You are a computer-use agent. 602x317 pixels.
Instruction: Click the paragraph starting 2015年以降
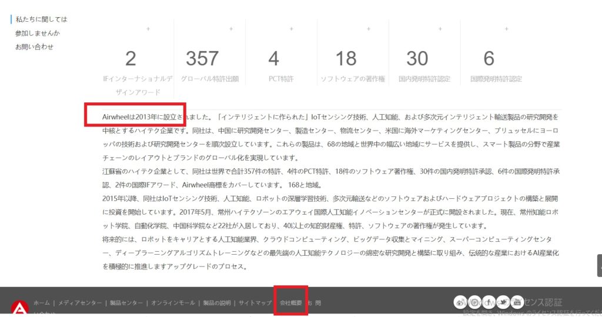point(330,212)
